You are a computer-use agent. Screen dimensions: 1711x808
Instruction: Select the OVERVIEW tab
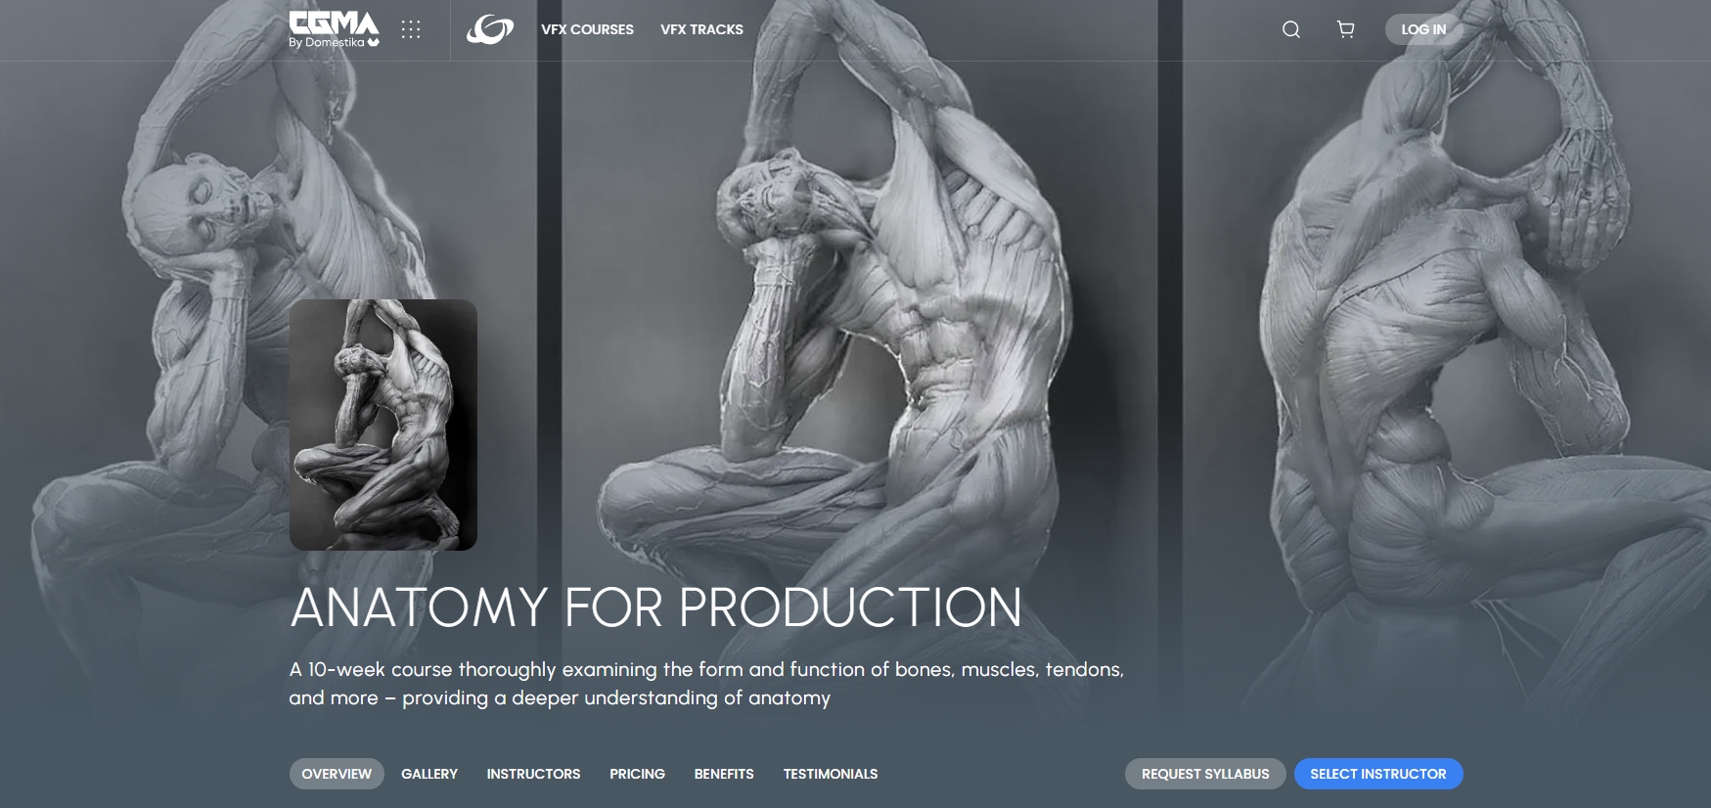coord(337,774)
